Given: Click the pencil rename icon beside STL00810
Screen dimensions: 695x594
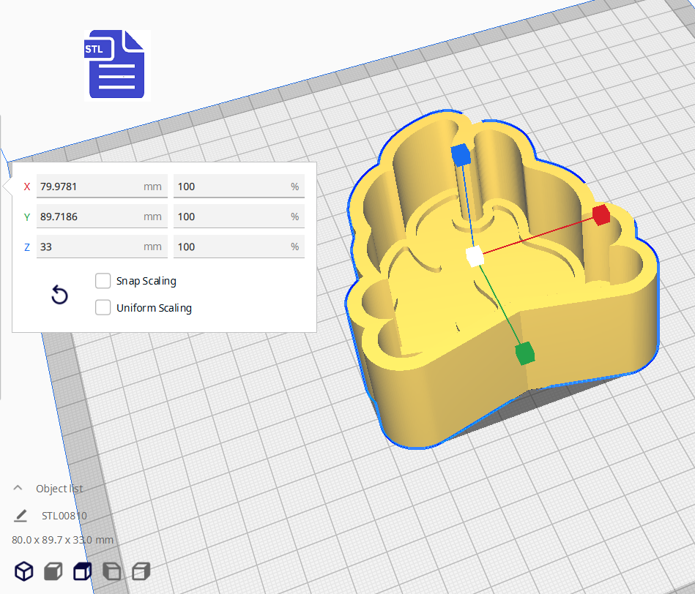Looking at the screenshot, I should coord(21,516).
